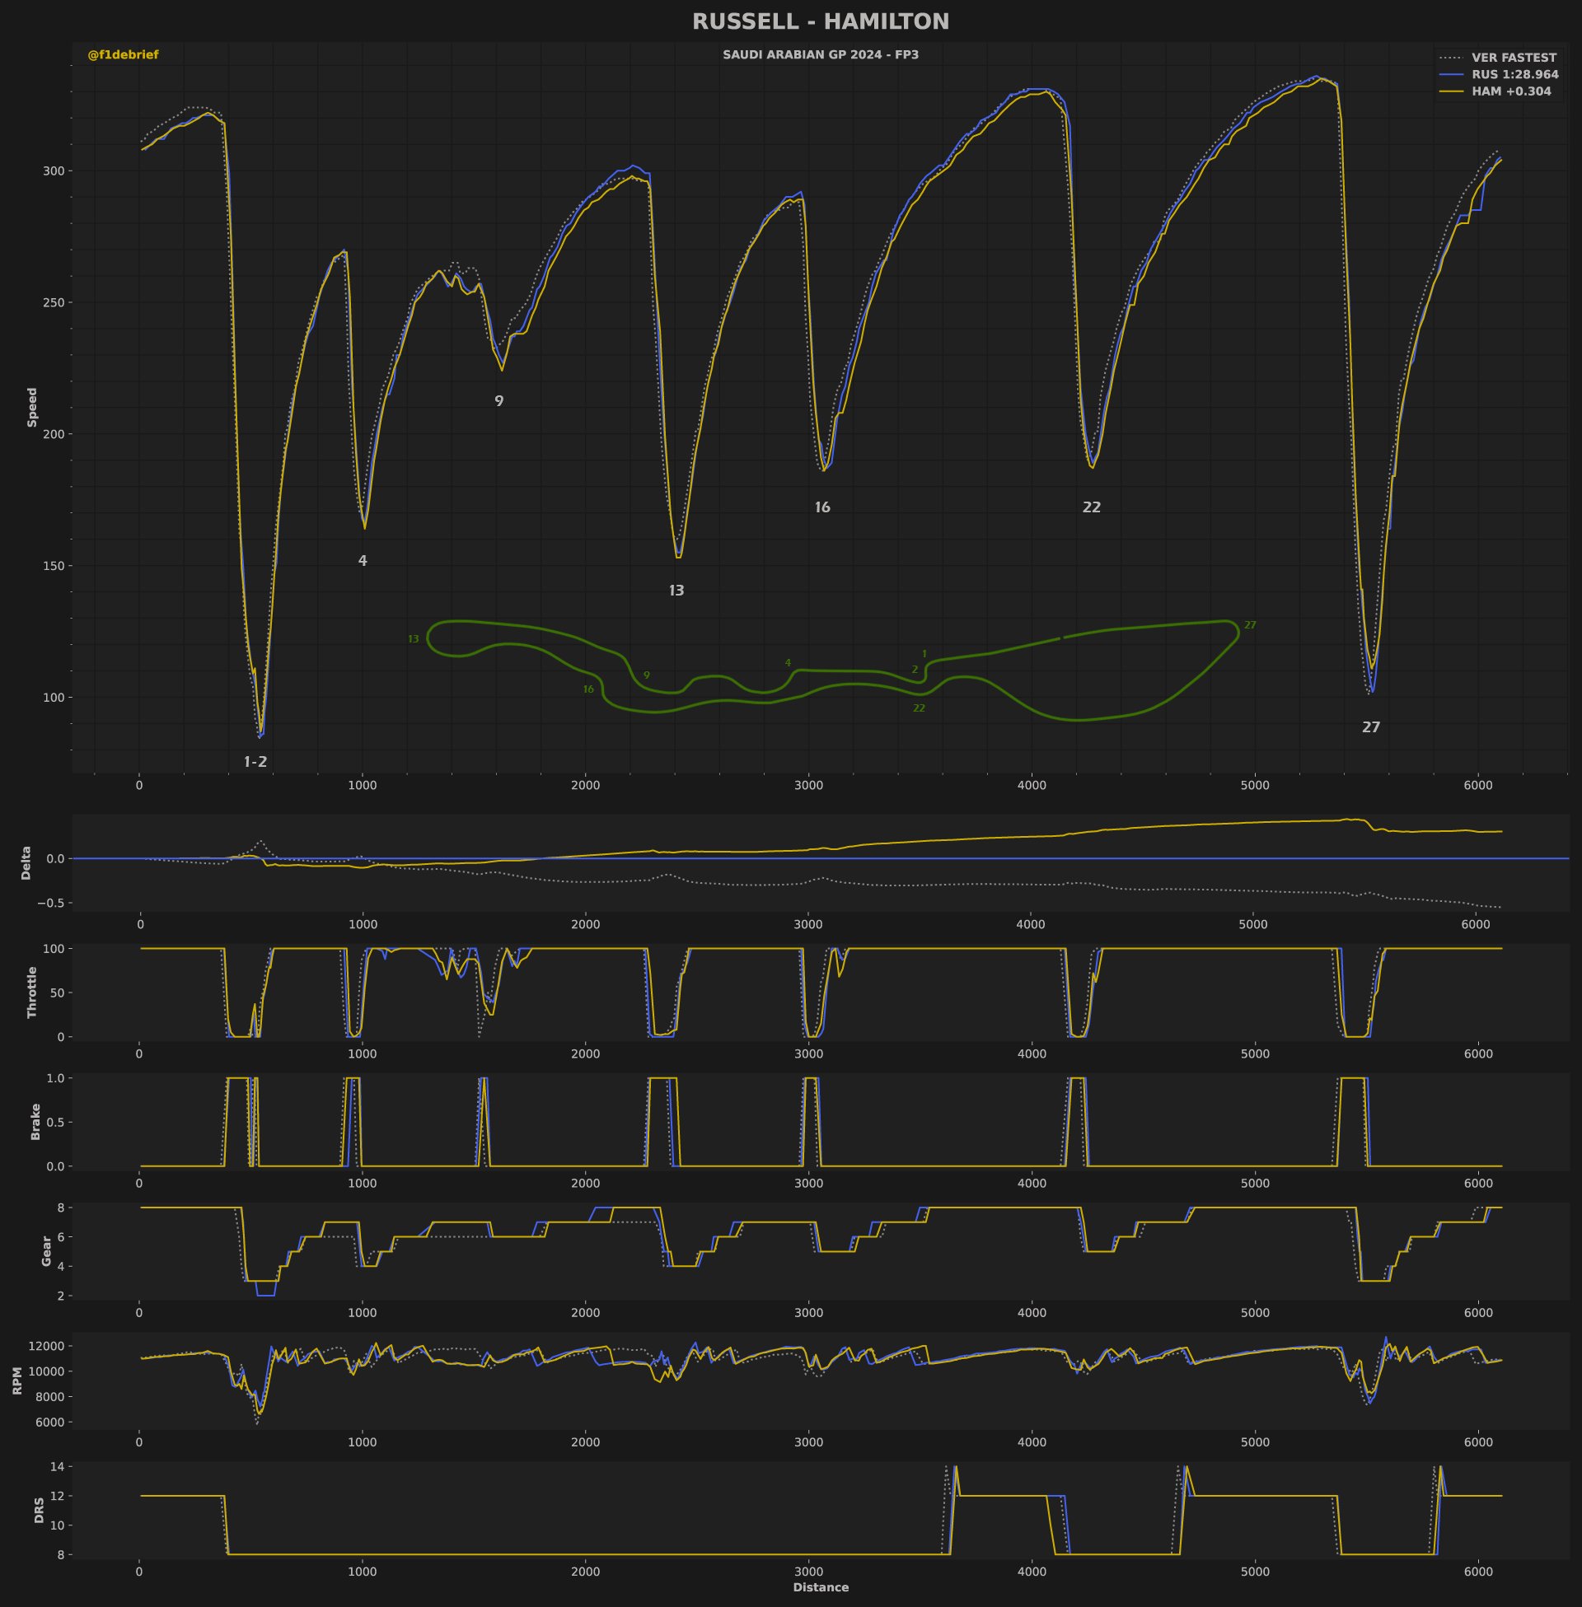
Task: Click the green 13 marker on track map
Action: click(414, 639)
